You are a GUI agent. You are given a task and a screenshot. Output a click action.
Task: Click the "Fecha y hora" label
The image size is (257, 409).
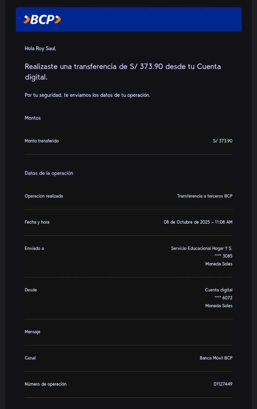click(37, 222)
